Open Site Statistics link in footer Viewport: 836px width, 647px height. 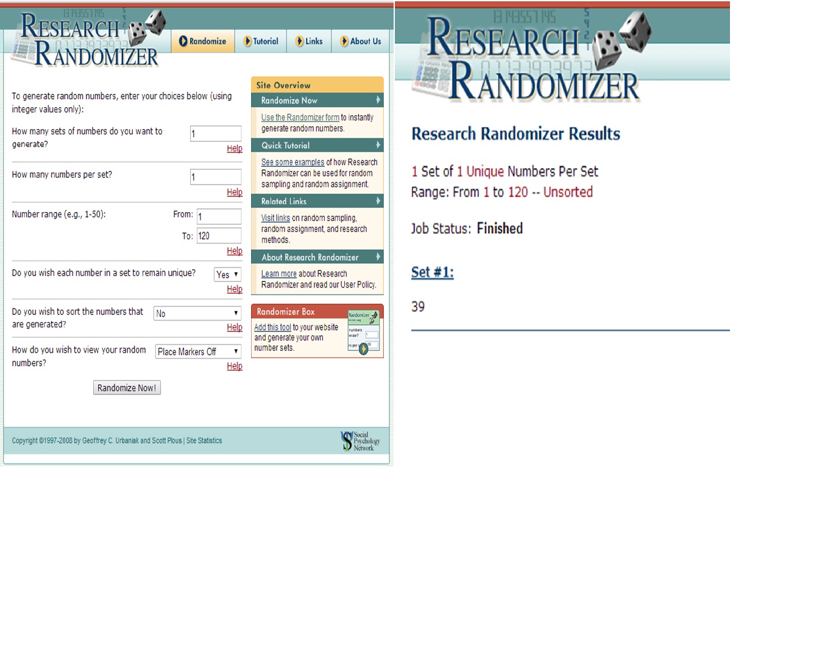coord(204,441)
